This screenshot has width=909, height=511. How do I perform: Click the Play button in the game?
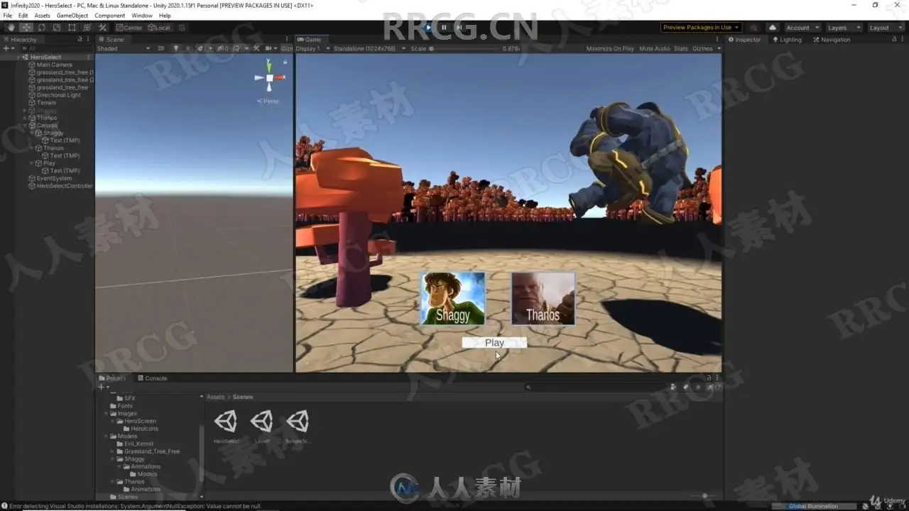click(x=494, y=343)
